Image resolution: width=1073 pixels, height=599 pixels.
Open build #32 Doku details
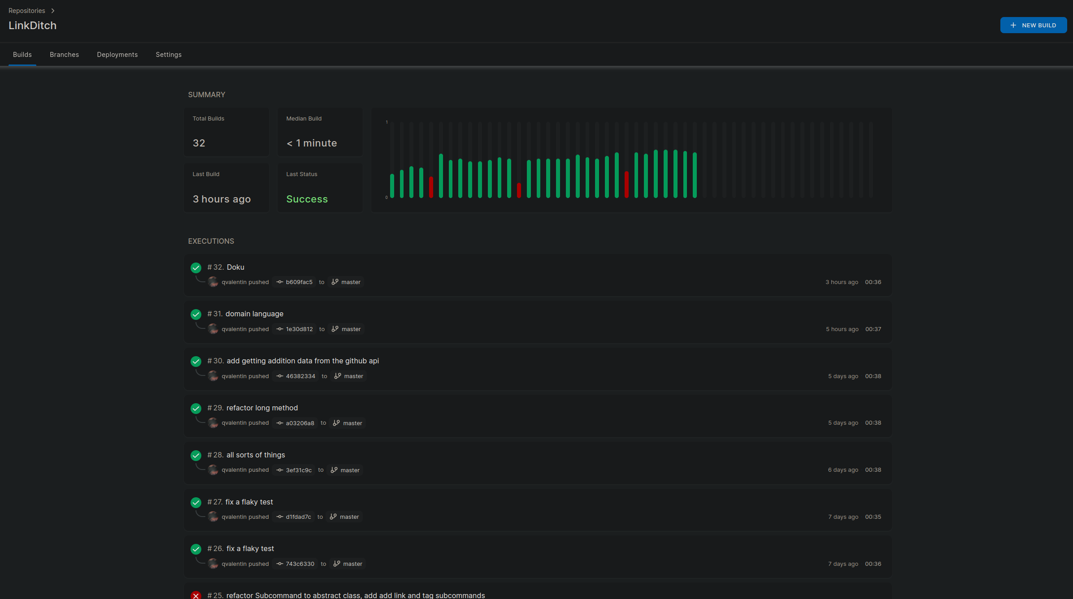point(235,267)
